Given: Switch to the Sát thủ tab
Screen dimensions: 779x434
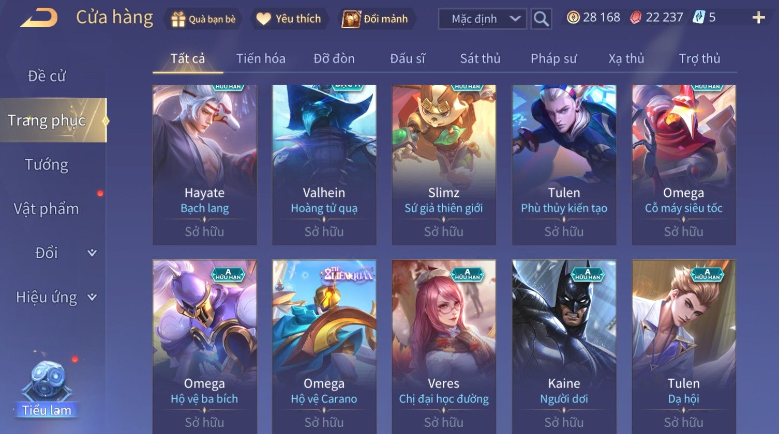Looking at the screenshot, I should (x=480, y=58).
